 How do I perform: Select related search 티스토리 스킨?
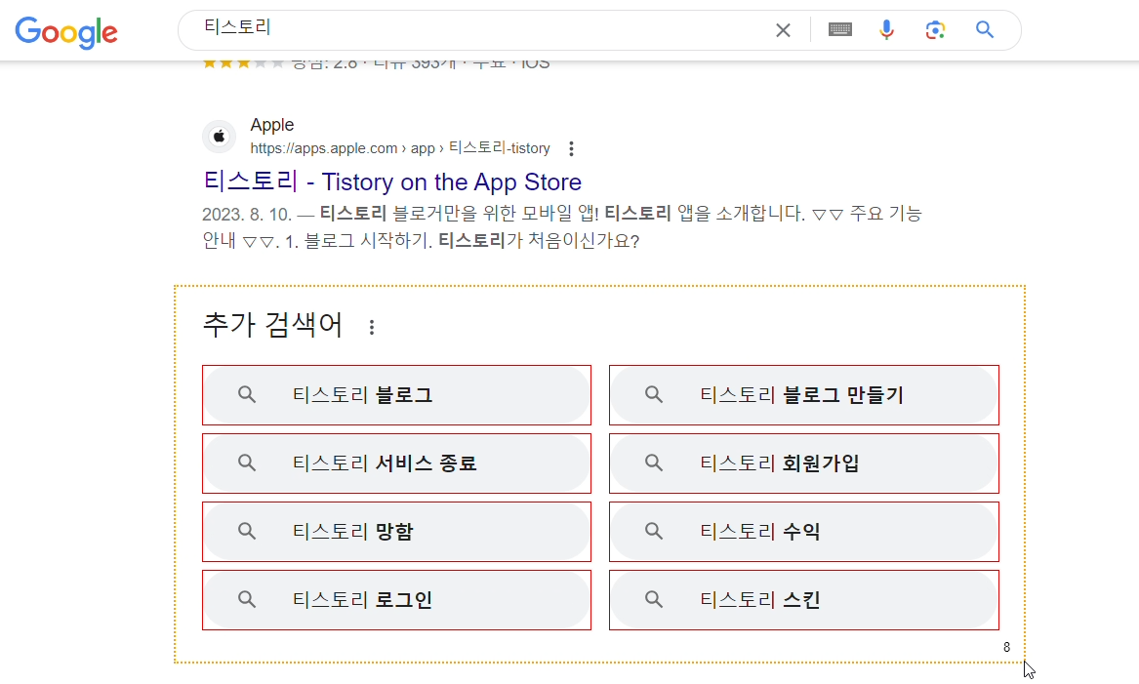(x=804, y=600)
